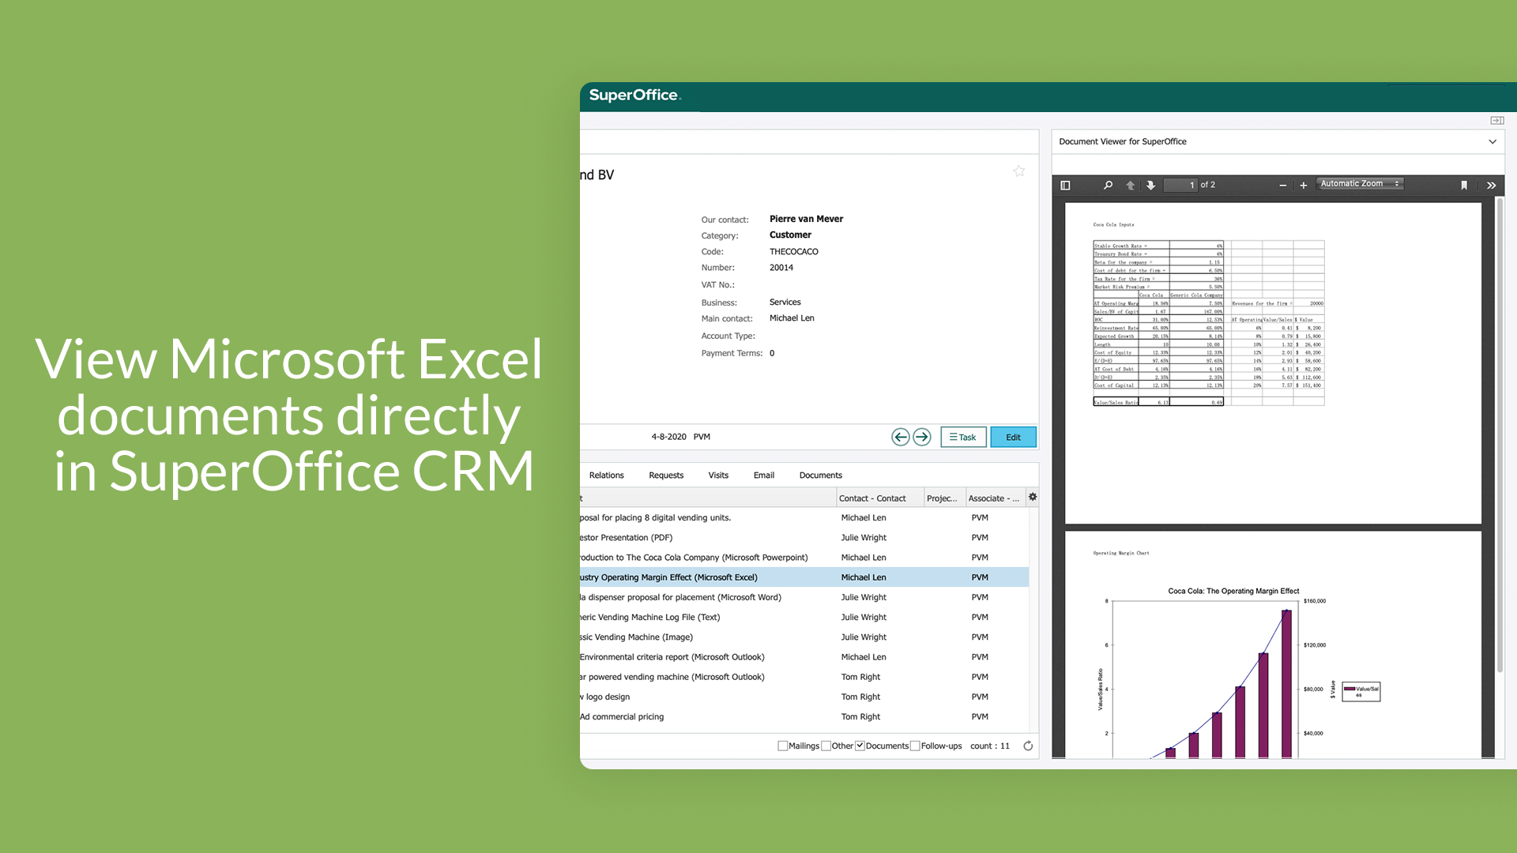The height and width of the screenshot is (853, 1517).
Task: Switch to the Relations tab
Action: (606, 475)
